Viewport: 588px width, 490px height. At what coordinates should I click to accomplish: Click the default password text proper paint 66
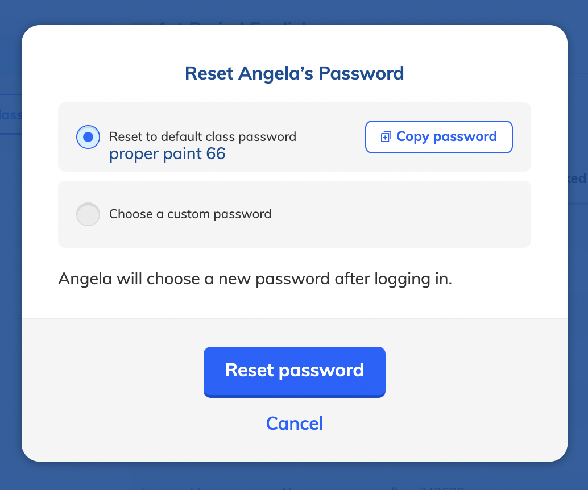[167, 154]
